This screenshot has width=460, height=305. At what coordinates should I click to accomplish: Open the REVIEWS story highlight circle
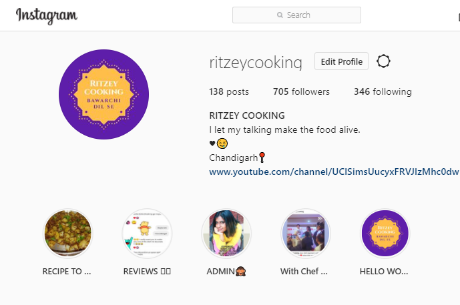point(147,234)
